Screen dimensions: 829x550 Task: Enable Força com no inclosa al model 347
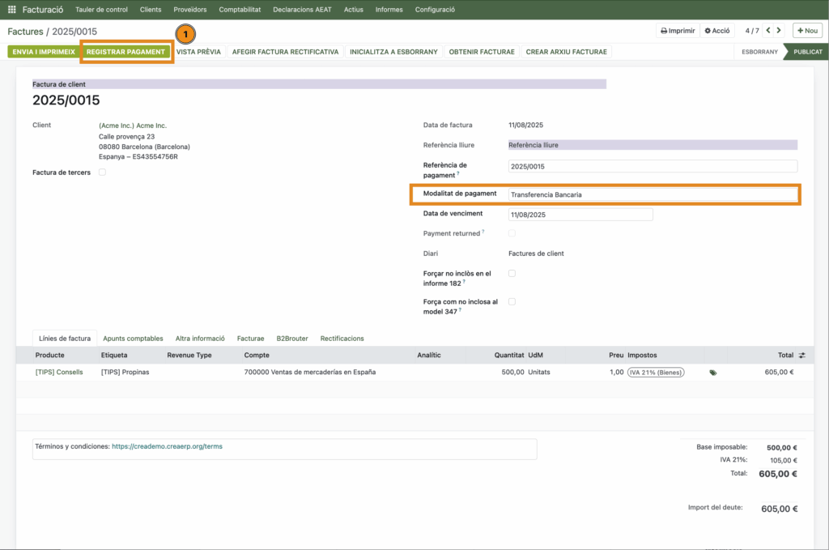(x=512, y=301)
